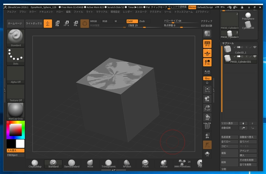Expand brush shelf via bottom arrows
The width and height of the screenshot is (266, 174).
(x=114, y=170)
